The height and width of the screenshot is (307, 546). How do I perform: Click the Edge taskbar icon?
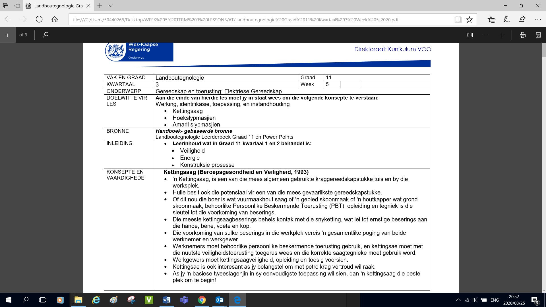coord(237,300)
